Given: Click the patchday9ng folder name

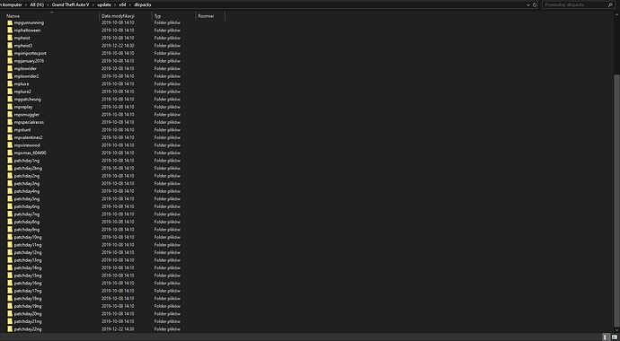Looking at the screenshot, I should click(x=26, y=230).
